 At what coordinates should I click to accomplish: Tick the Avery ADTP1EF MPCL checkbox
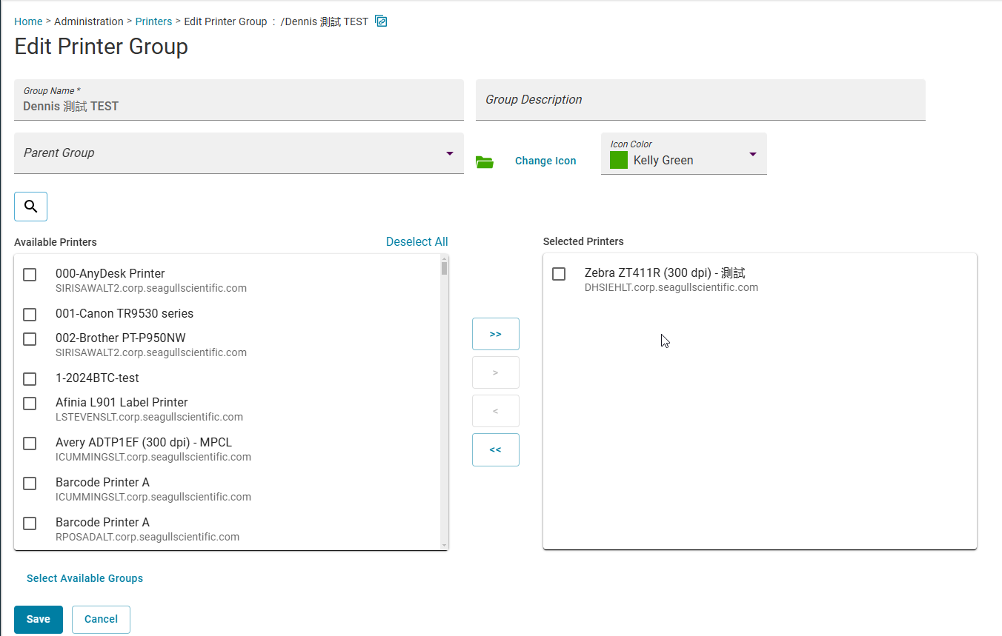30,443
